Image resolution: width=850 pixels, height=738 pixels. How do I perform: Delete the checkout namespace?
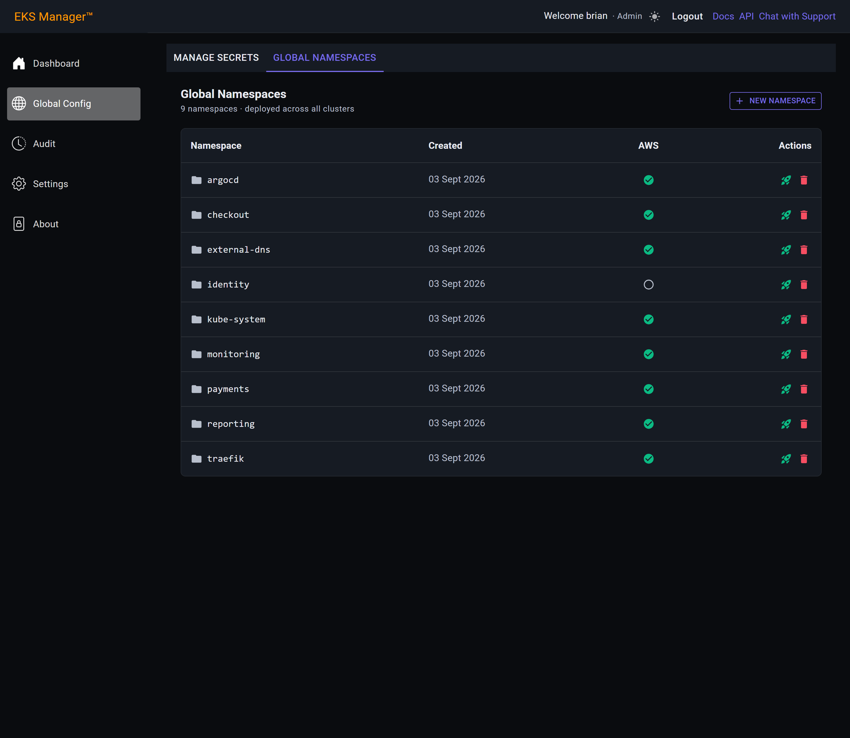804,215
